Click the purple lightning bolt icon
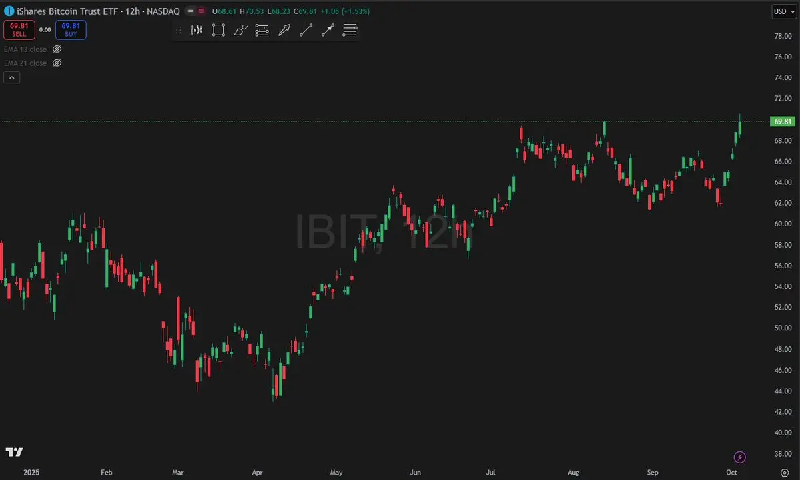 coord(739,457)
